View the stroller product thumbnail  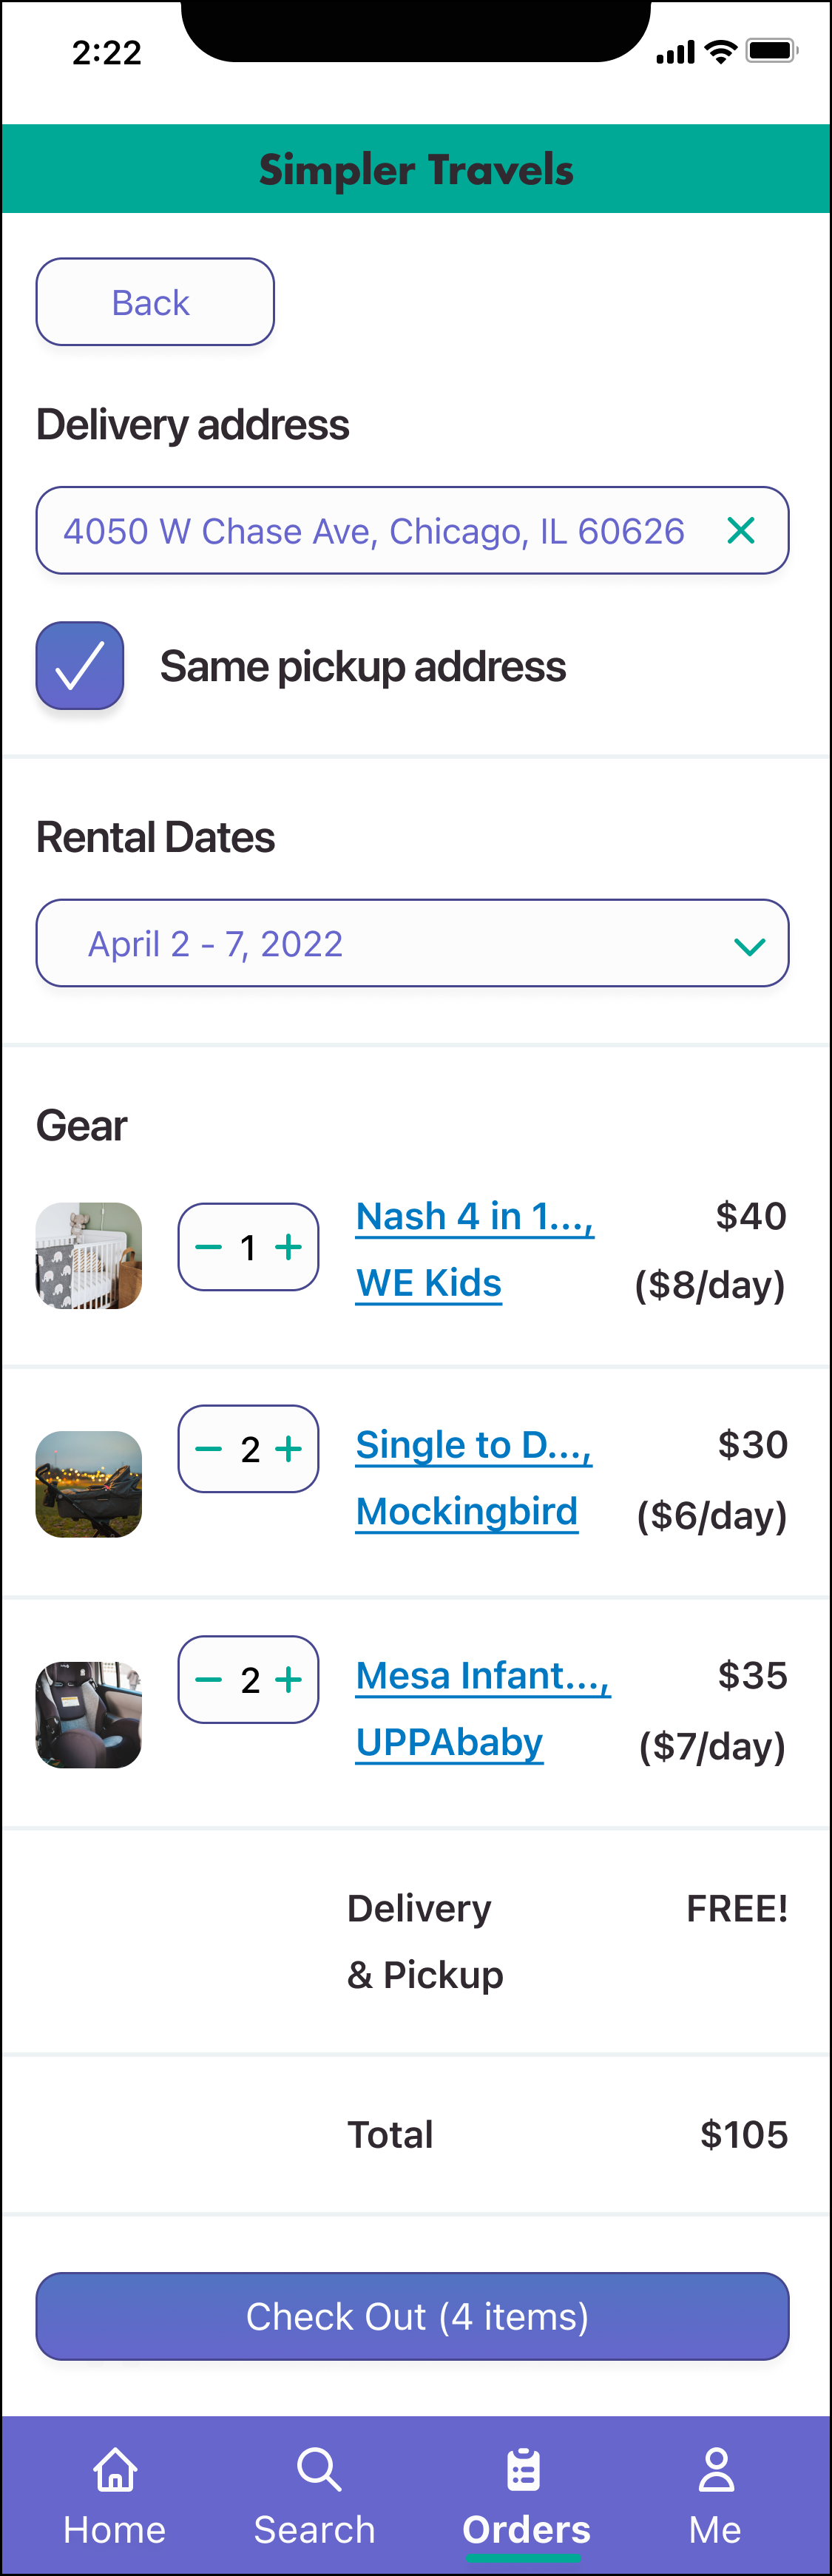[x=89, y=1483]
